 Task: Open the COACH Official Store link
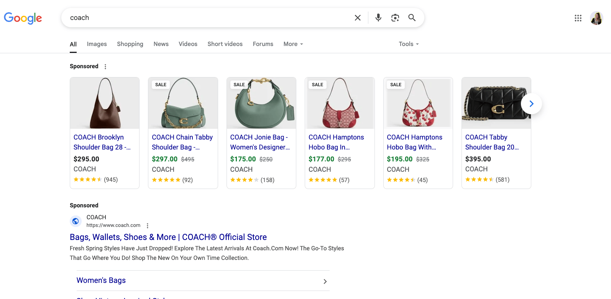168,237
